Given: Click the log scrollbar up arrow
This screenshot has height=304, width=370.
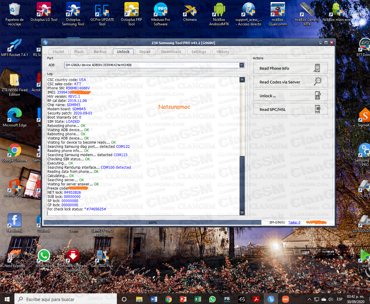Looking at the screenshot, I should click(x=242, y=80).
